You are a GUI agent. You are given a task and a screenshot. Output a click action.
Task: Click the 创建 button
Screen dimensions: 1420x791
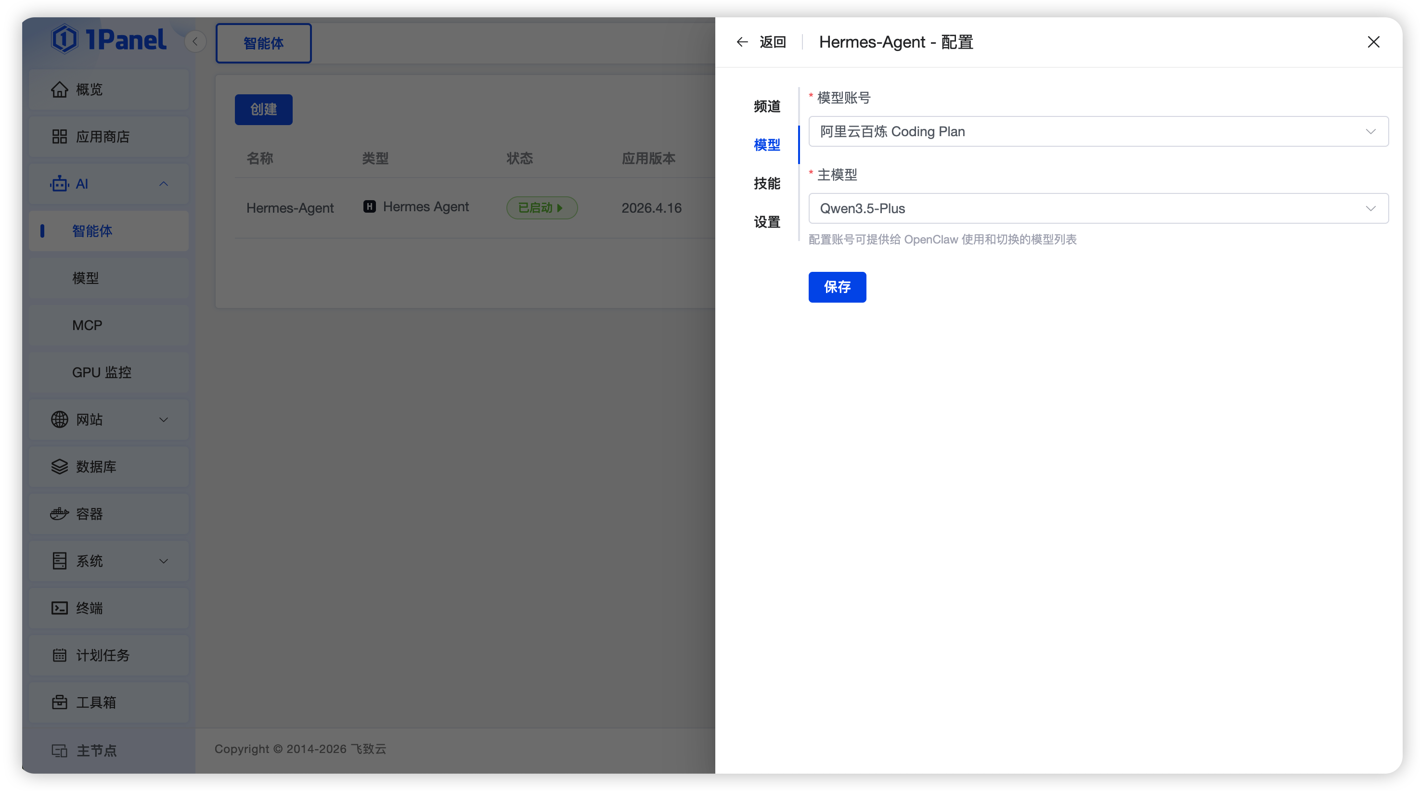point(263,110)
